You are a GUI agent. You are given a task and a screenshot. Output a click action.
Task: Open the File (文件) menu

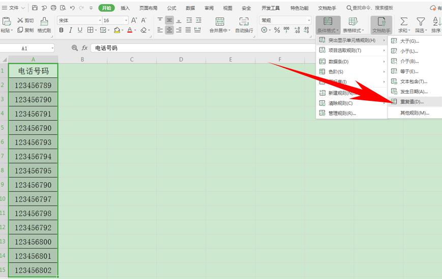[13, 8]
